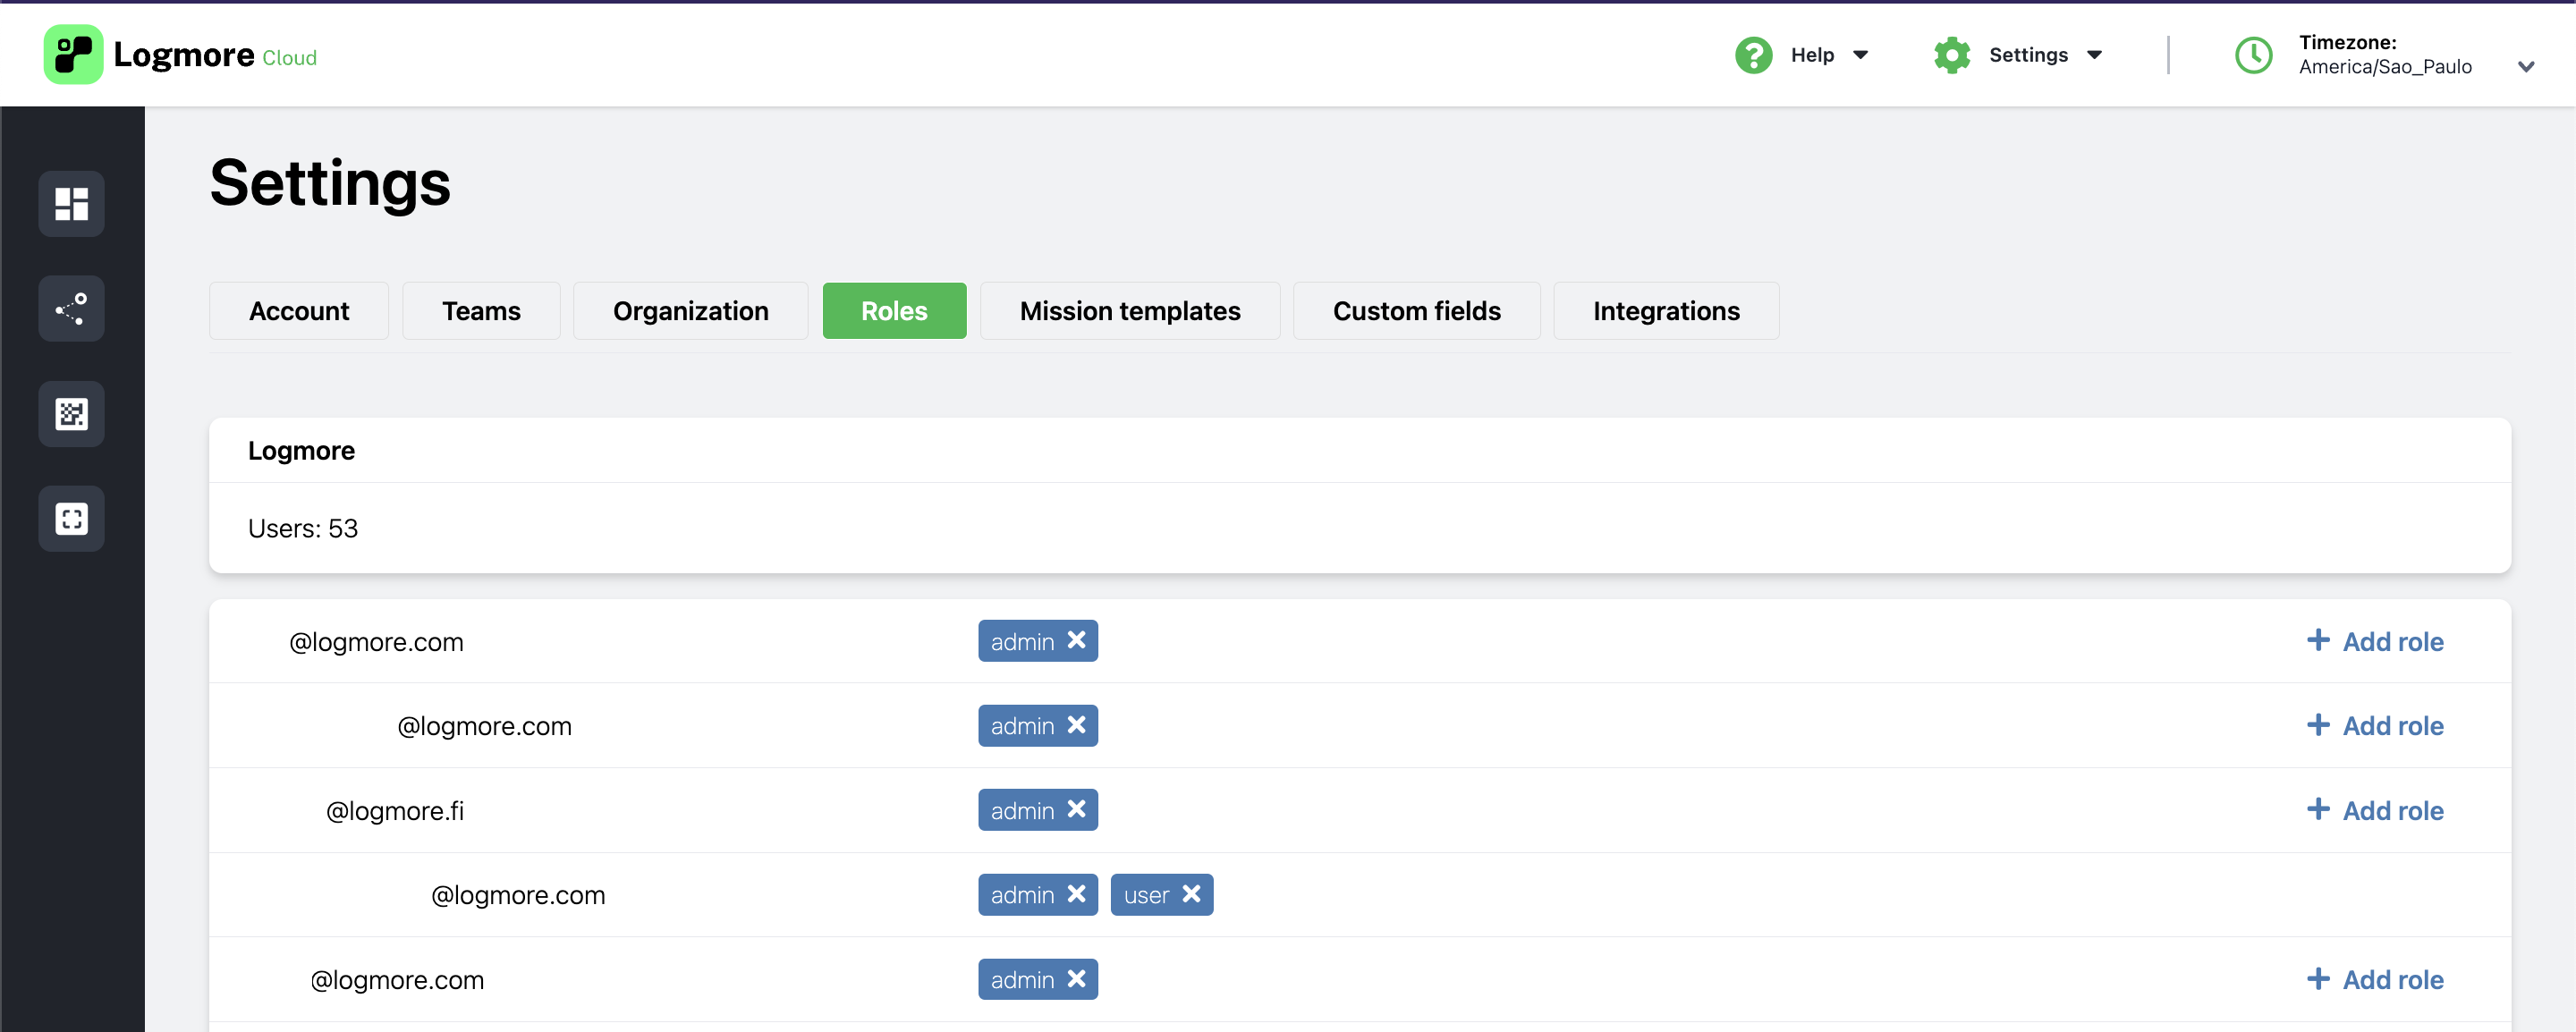Select the @logmore.fi email text
Screen dimensions: 2576x1032
[x=395, y=811]
